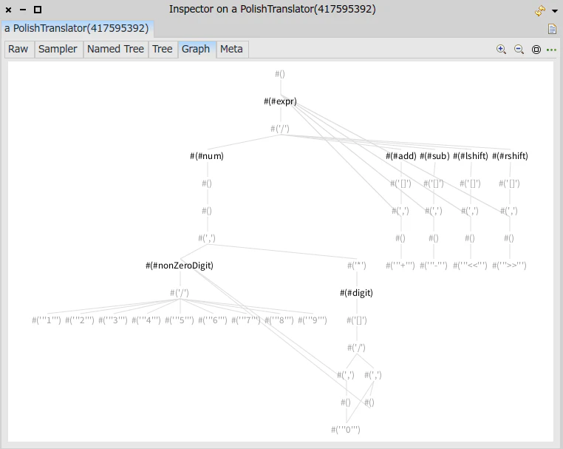The image size is (563, 449).
Task: Click the #(#nonZeroDigit) graph node
Action: click(x=180, y=266)
